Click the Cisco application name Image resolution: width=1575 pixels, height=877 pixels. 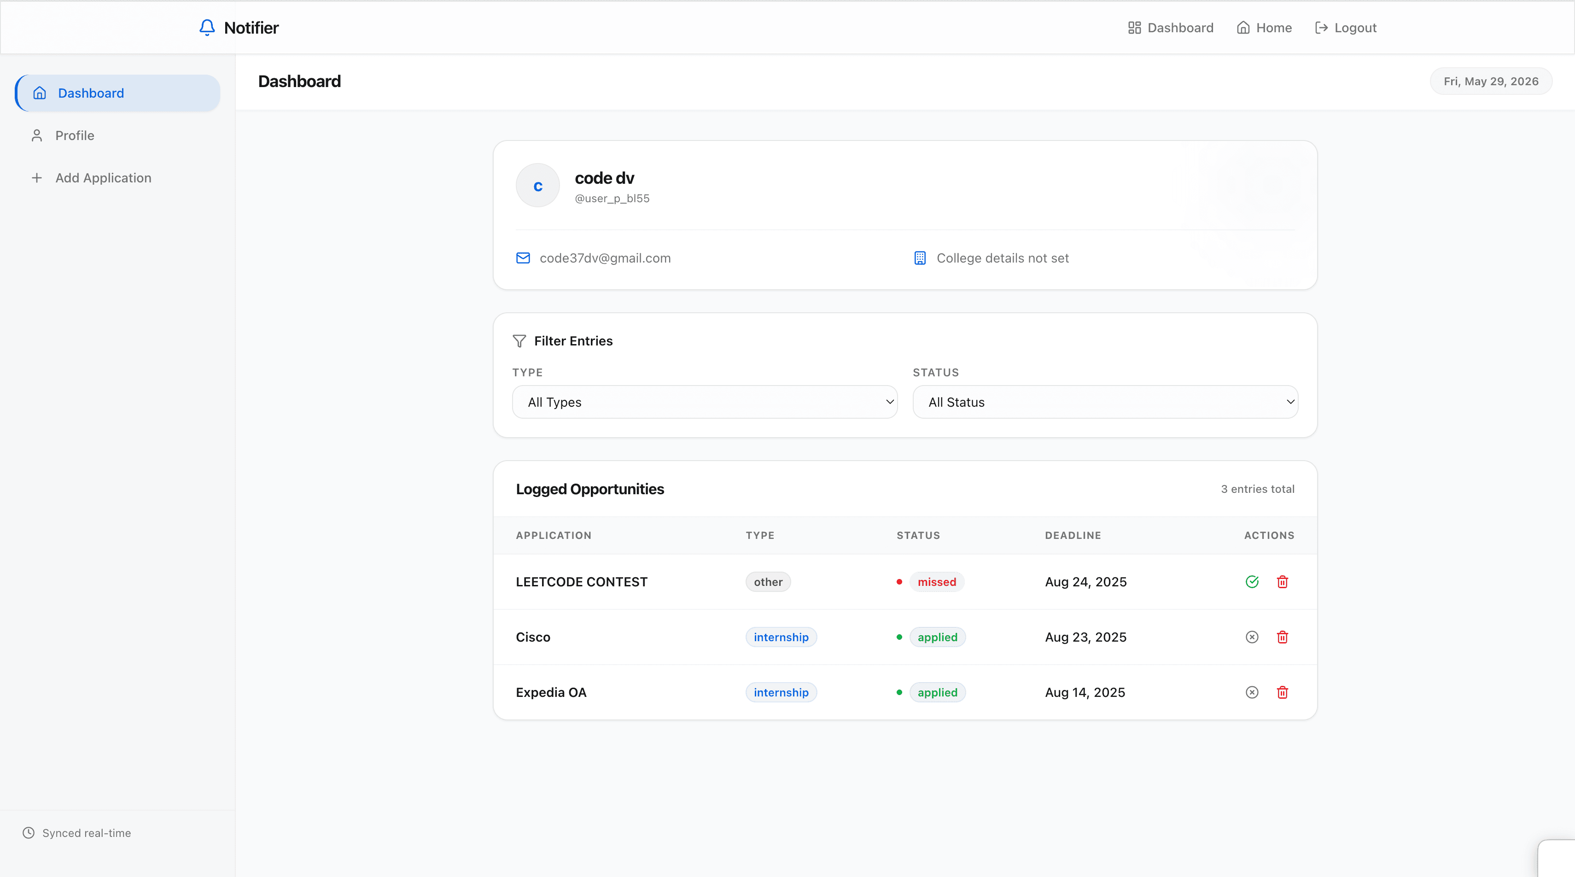pyautogui.click(x=533, y=637)
